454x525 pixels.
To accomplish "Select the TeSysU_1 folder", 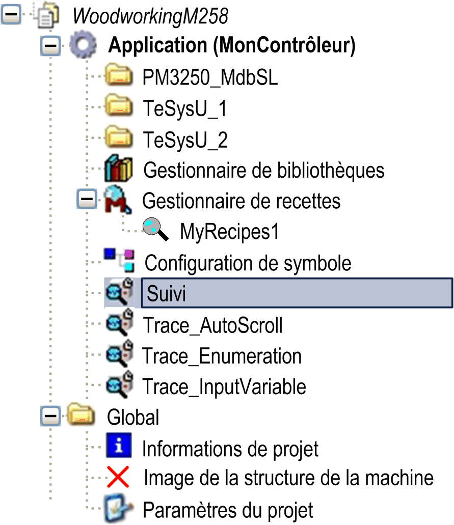I will tap(185, 108).
